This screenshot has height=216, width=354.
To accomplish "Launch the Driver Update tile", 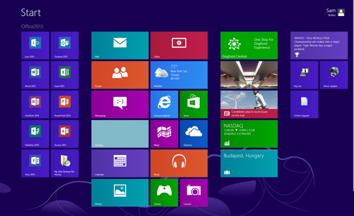I will click(x=334, y=75).
